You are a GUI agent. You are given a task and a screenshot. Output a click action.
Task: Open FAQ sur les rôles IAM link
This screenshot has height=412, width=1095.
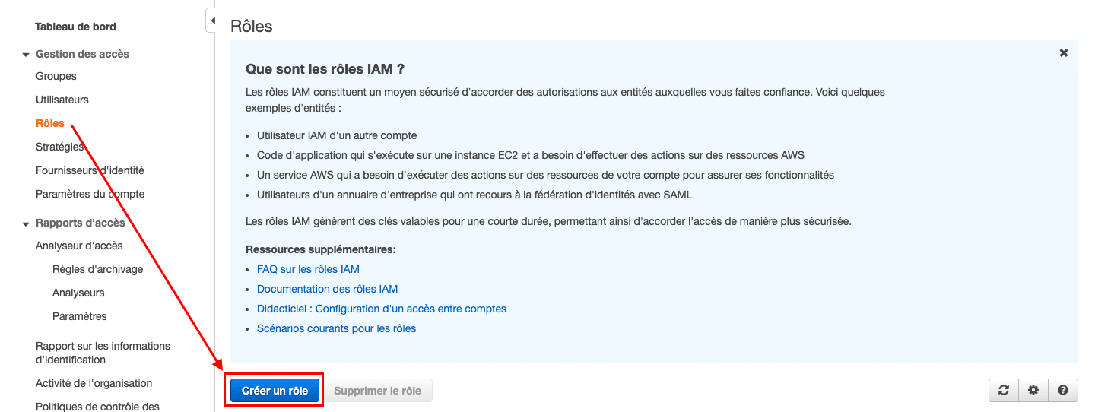[x=308, y=269]
